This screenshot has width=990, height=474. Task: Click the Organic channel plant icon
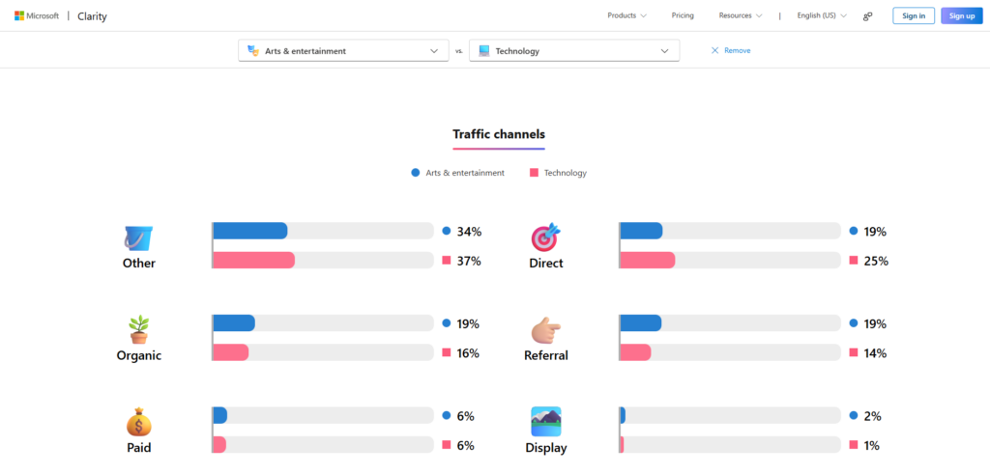coord(138,329)
